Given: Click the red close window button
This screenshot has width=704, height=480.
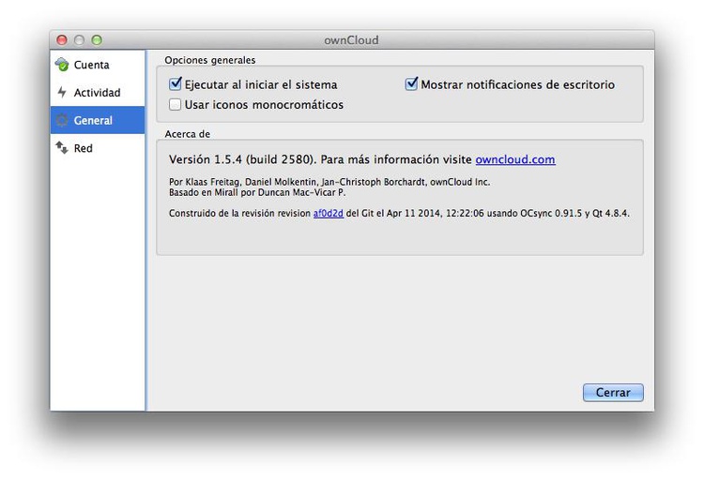Looking at the screenshot, I should click(x=62, y=40).
